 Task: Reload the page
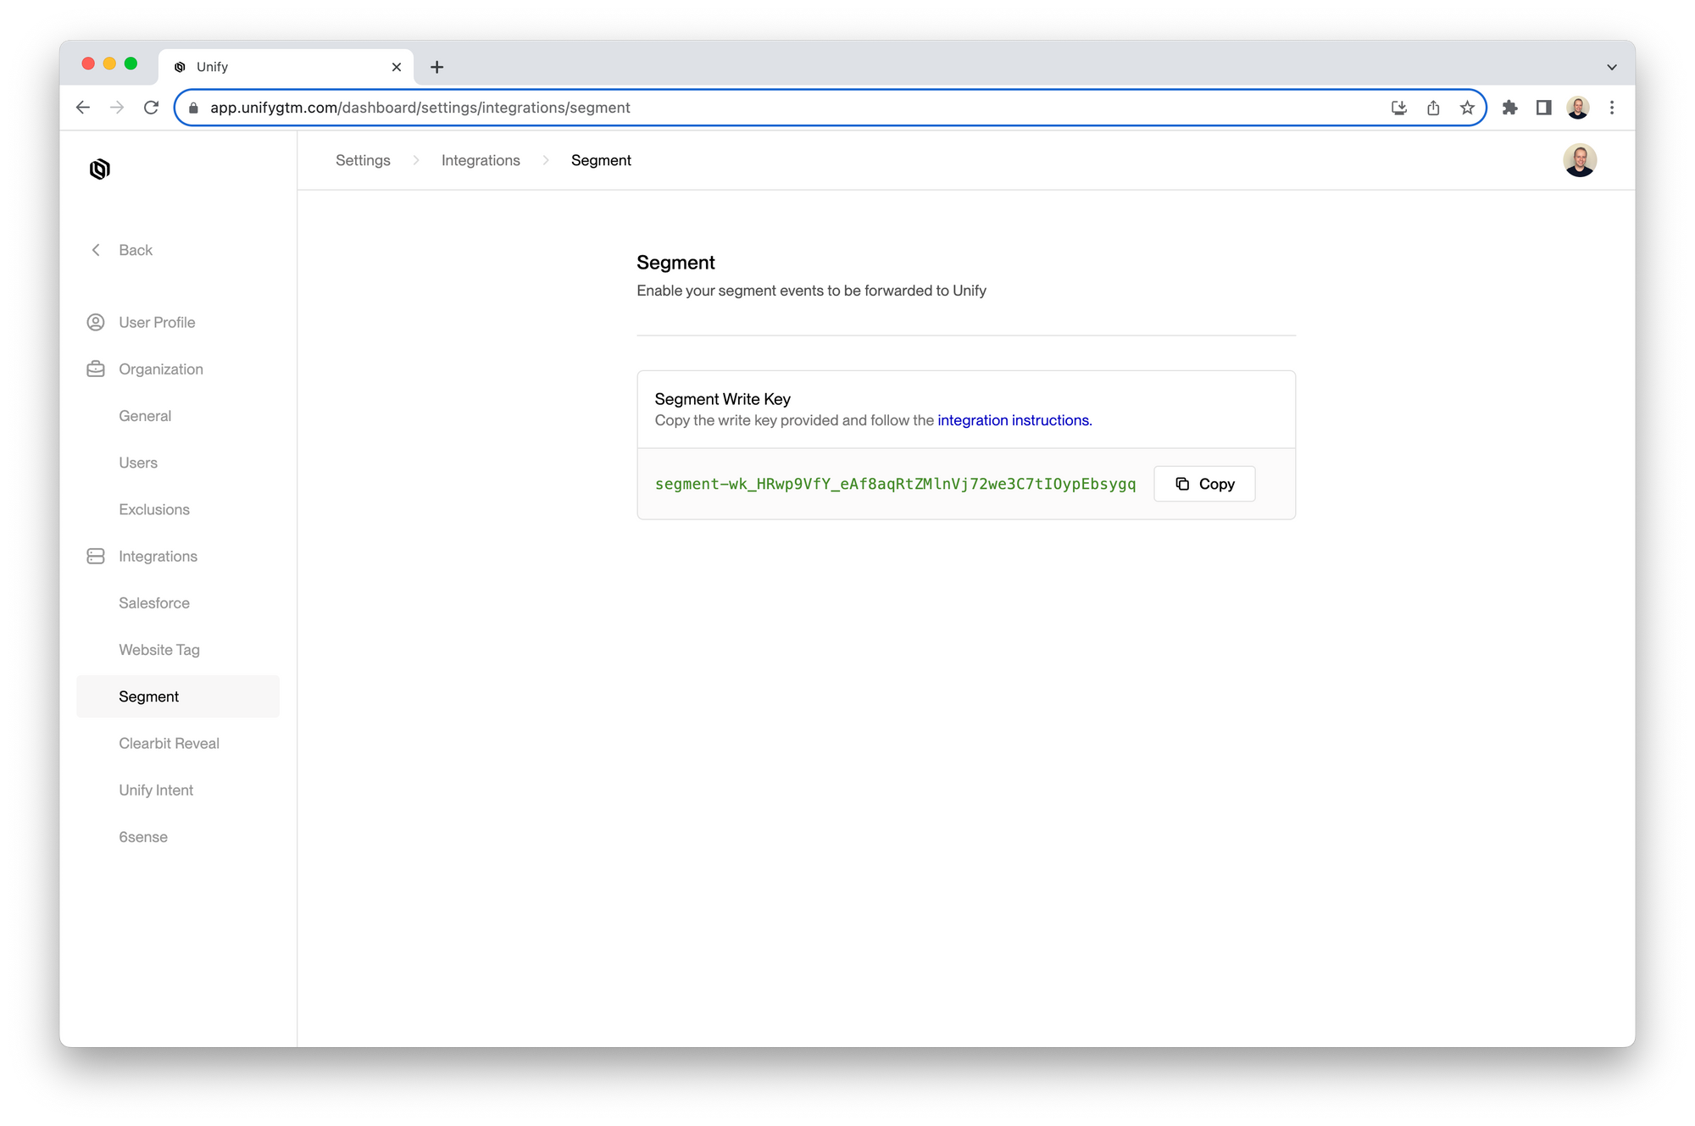[x=151, y=108]
